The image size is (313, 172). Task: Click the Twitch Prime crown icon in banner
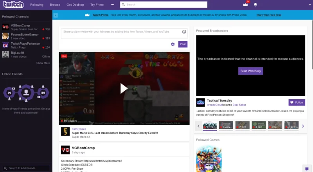[87, 15]
